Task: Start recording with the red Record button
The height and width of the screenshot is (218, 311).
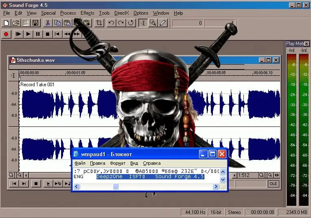Action: [7, 34]
